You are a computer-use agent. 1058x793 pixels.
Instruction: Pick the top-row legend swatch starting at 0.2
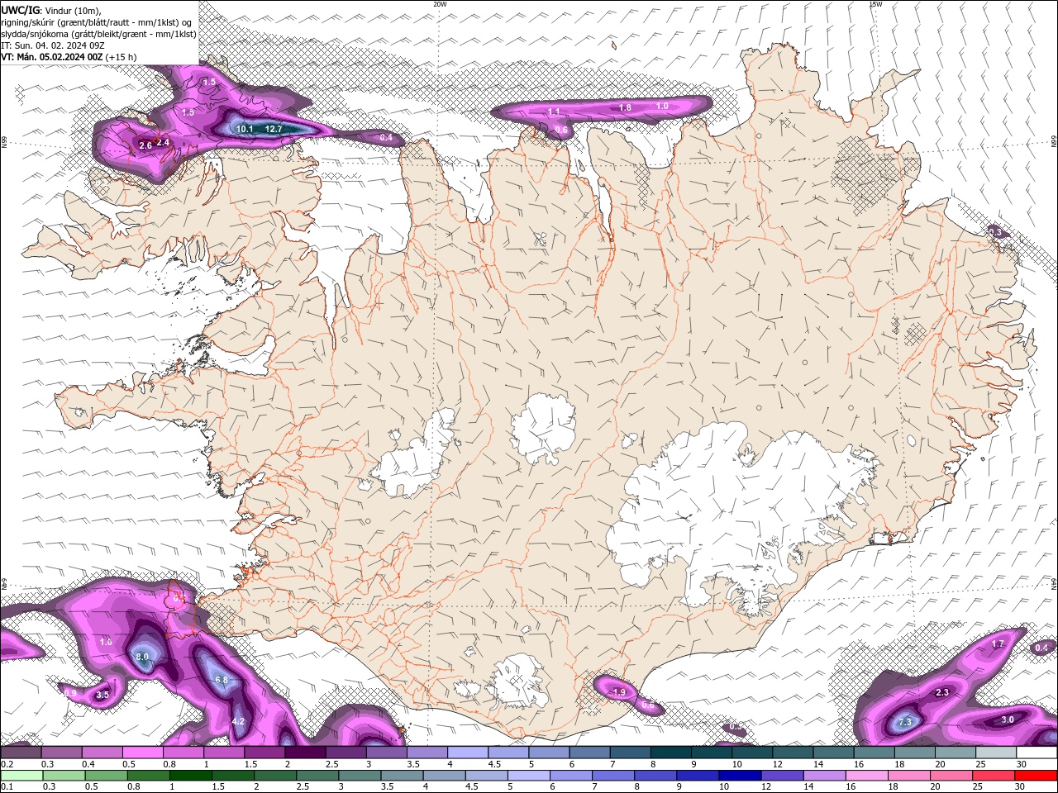[x=21, y=753]
